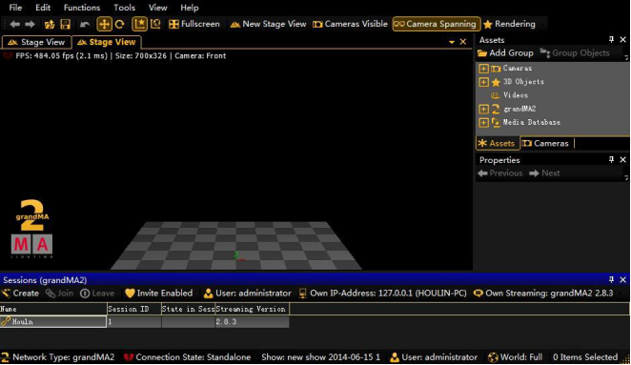Select the move crosshair tool

[x=104, y=24]
